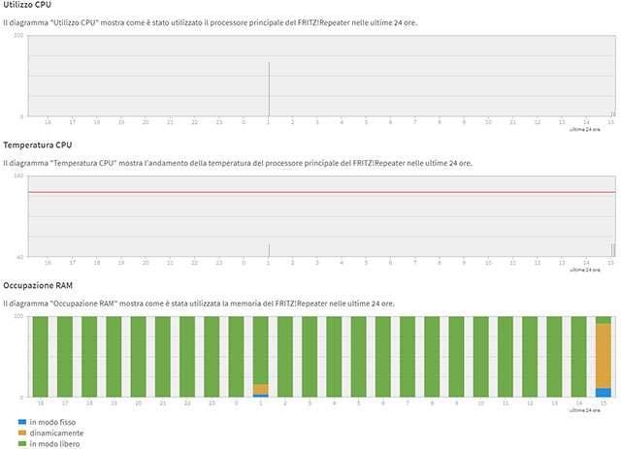Click the 'Utilizzo CPU' heading
Viewport: 621px width, 449px height.
27,5
